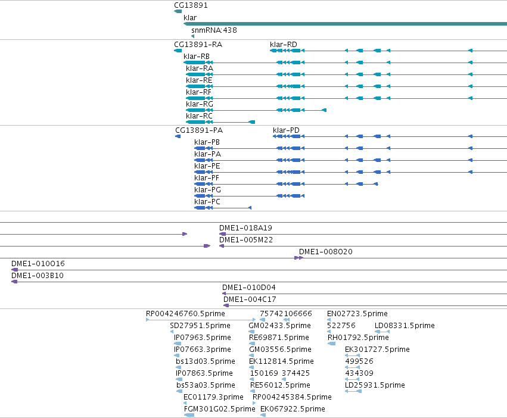
Task: Select EST bs13d03.5prime
Action: coord(206,361)
